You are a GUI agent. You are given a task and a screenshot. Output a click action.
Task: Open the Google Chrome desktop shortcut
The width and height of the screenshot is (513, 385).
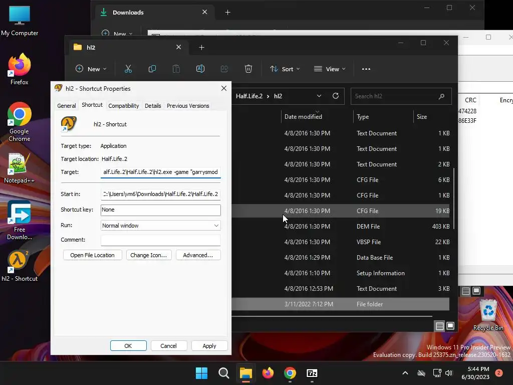(20, 122)
